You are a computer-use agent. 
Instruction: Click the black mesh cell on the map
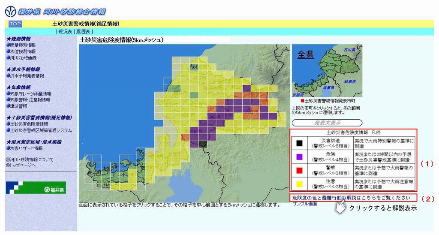pos(203,144)
